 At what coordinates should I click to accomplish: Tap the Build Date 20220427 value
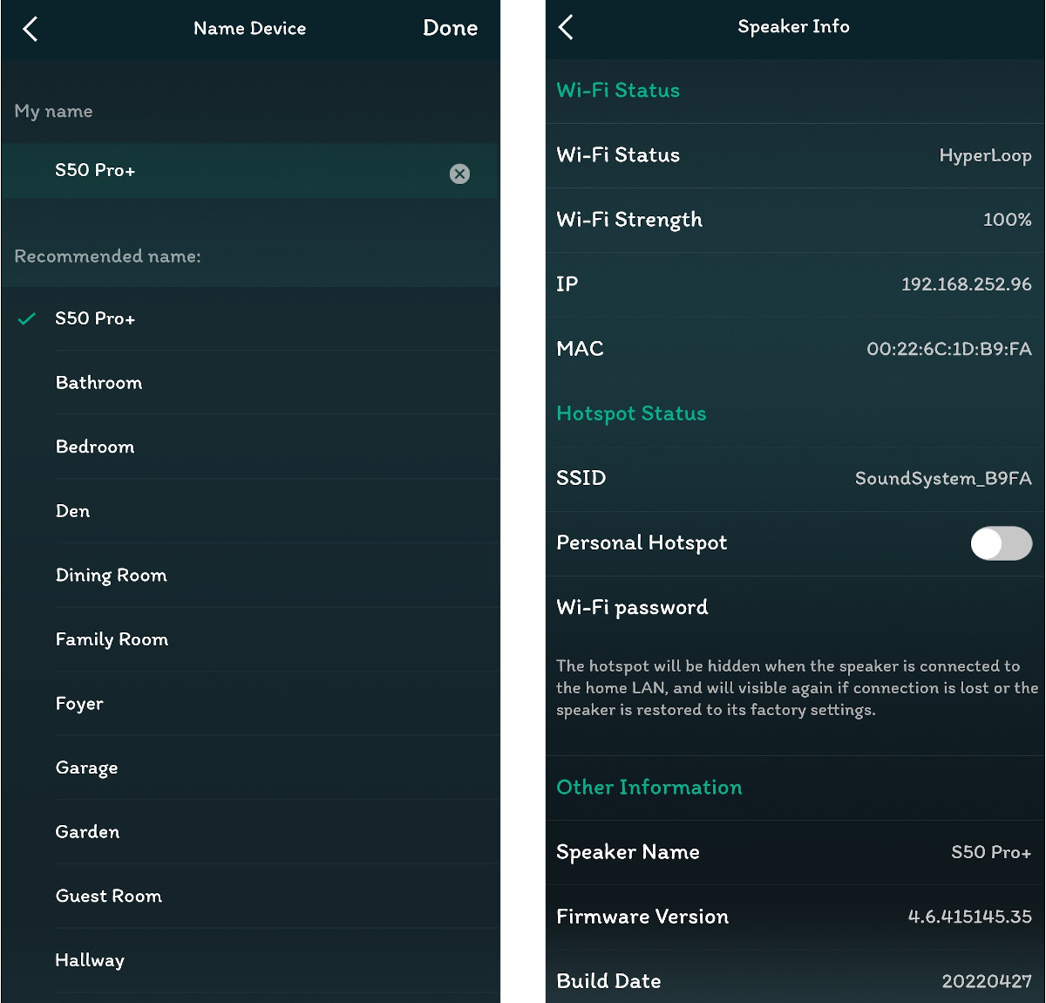987,981
